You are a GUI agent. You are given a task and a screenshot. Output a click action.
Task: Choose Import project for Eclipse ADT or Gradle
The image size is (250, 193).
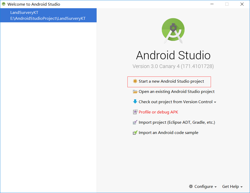click(x=177, y=122)
